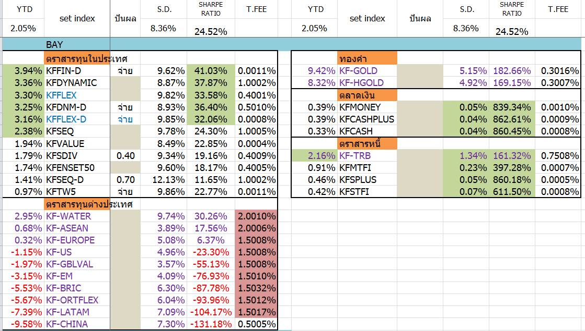The width and height of the screenshot is (585, 331).
Task: Click the KFCASH fund cell
Action: (x=367, y=131)
